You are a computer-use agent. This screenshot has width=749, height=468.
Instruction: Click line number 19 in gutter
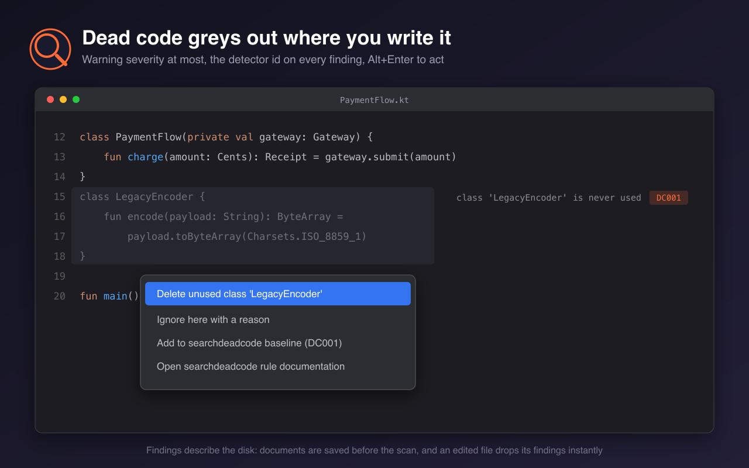coord(59,276)
